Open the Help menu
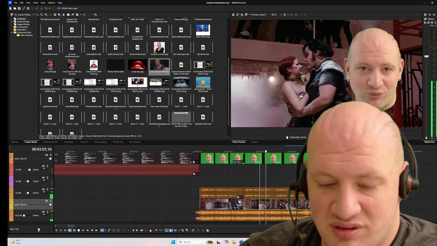The height and width of the screenshot is (246, 437). (60, 3)
